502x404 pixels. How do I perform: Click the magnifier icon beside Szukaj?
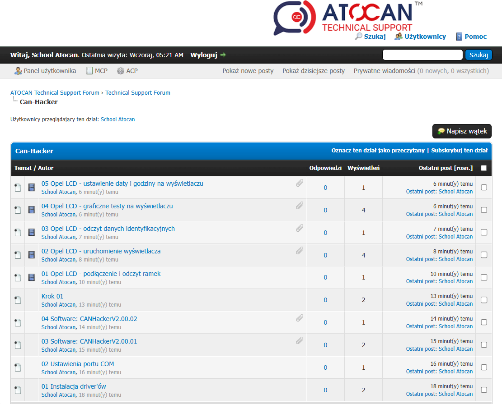(358, 37)
